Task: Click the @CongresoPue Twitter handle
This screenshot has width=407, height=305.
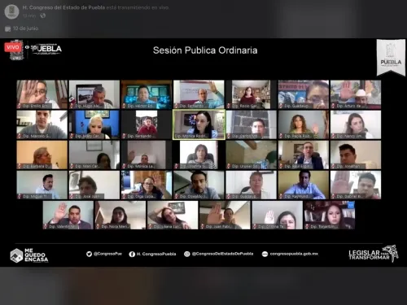Action: (x=107, y=254)
